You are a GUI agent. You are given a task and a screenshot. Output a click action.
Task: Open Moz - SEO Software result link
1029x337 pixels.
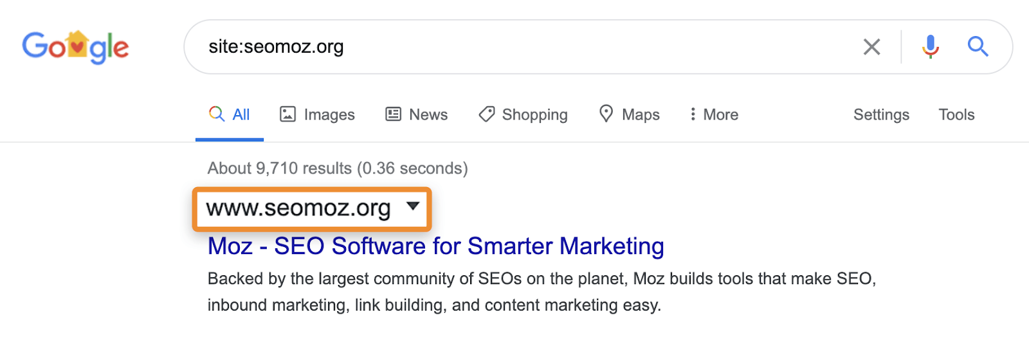(x=435, y=246)
